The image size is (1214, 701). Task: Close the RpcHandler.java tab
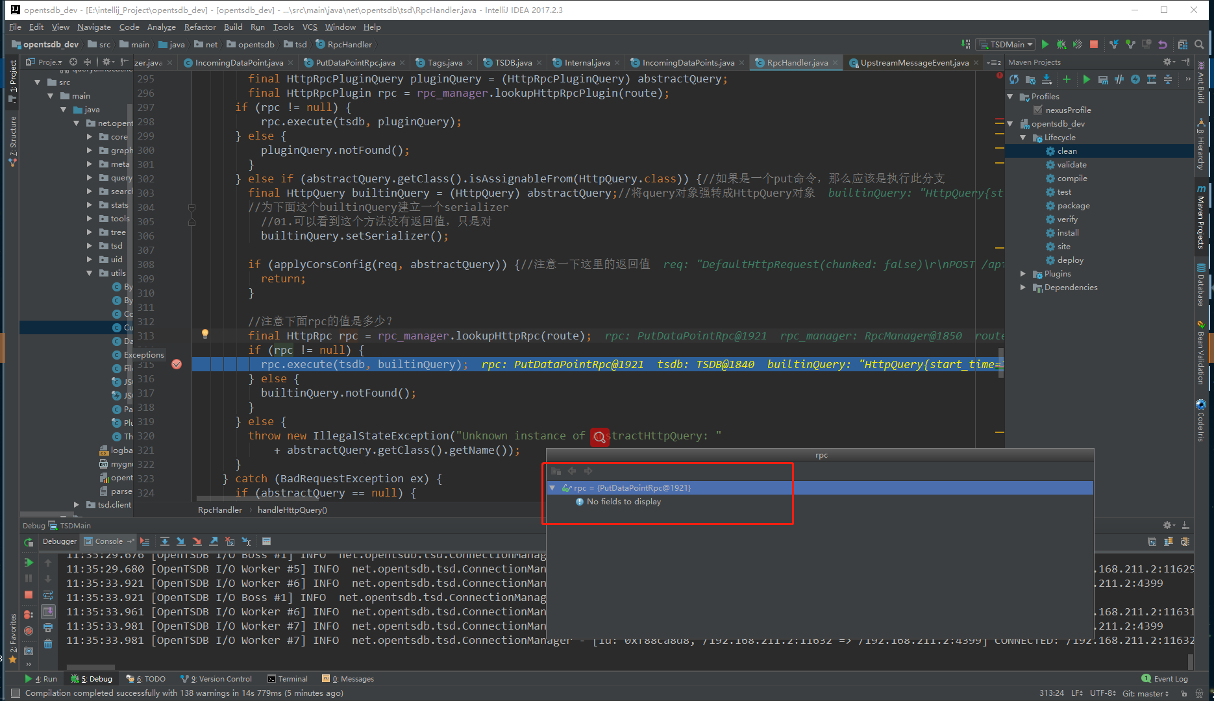pyautogui.click(x=836, y=62)
